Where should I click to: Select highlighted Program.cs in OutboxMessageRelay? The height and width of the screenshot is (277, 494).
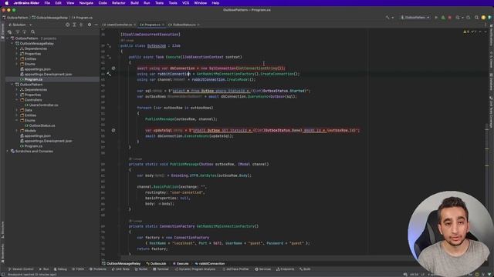coord(33,79)
